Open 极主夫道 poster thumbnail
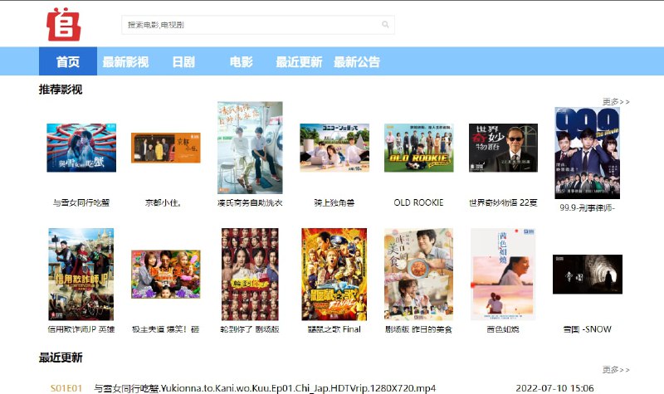Image resolution: width=664 pixels, height=394 pixels. coord(165,275)
